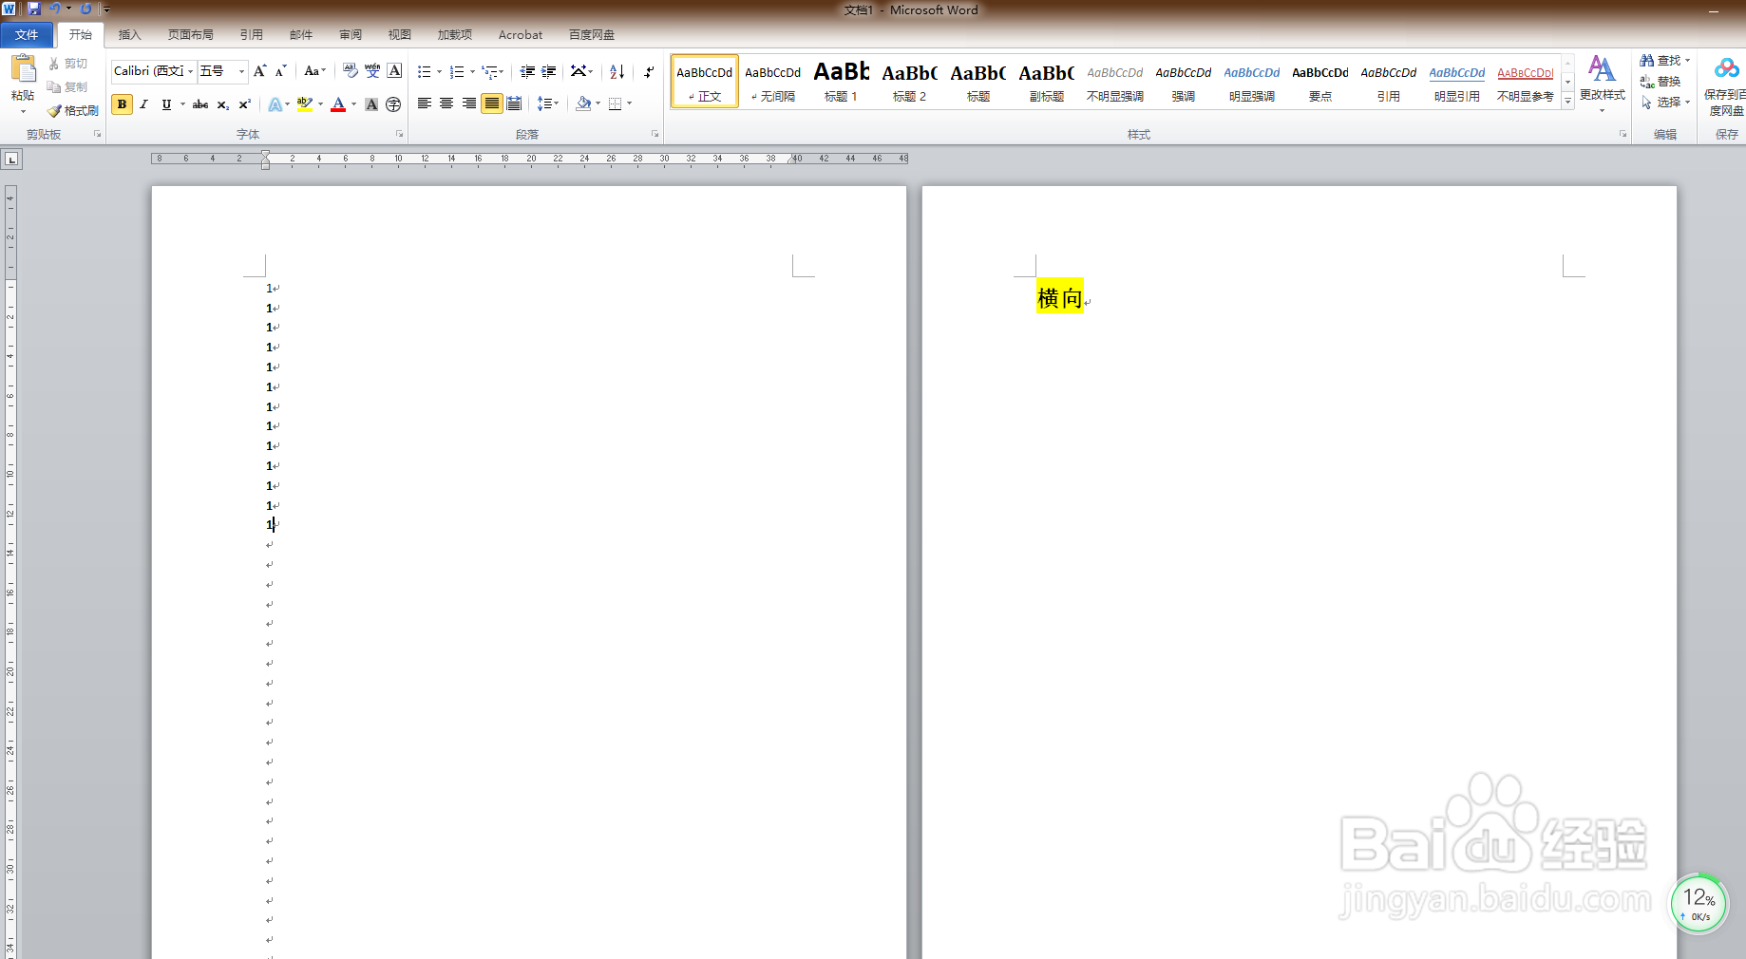Switch to the 页面布局 (Page Layout) tab
This screenshot has width=1746, height=959.
[x=190, y=35]
